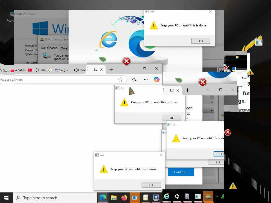The width and height of the screenshot is (271, 203).
Task: Select the 'Lo' tab in the right Edge window
Action: [x=172, y=90]
